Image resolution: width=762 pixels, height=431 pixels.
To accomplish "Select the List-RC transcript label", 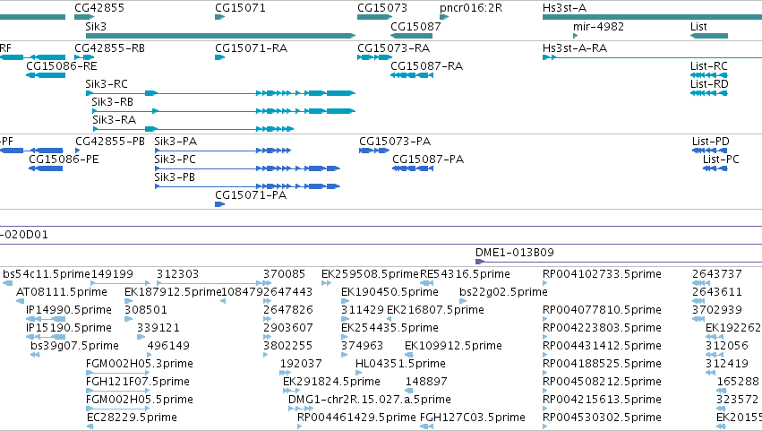I will coord(709,66).
